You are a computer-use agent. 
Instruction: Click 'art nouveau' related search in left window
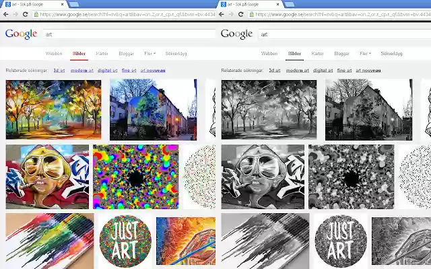pyautogui.click(x=153, y=71)
